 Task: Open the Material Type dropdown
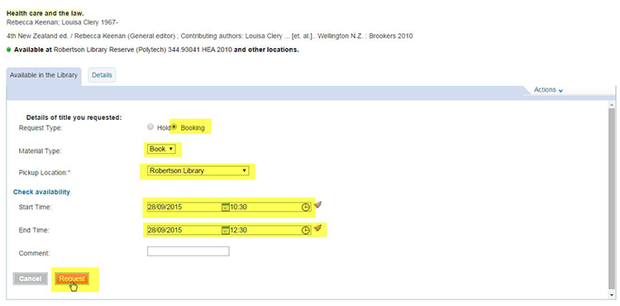pos(161,150)
